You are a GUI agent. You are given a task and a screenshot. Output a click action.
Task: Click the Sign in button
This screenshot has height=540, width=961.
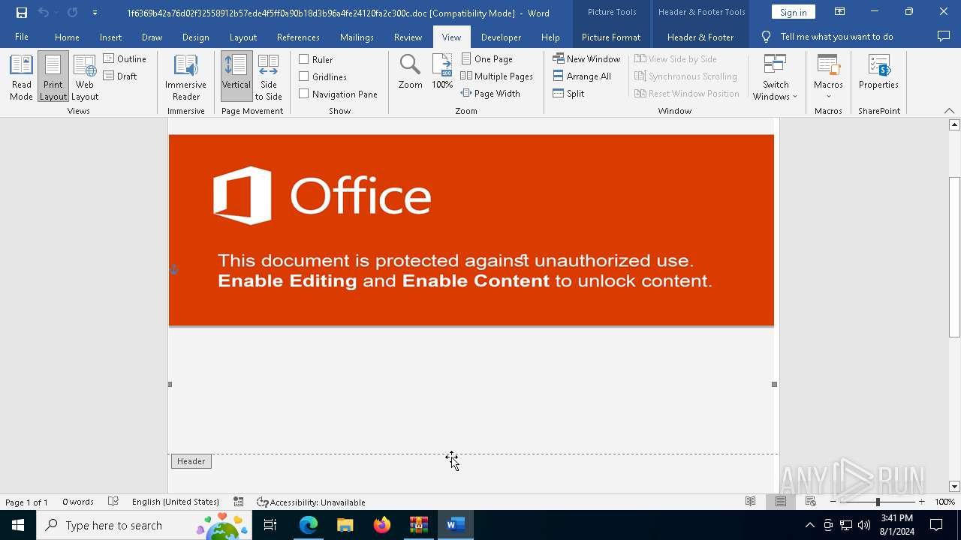[x=793, y=12]
